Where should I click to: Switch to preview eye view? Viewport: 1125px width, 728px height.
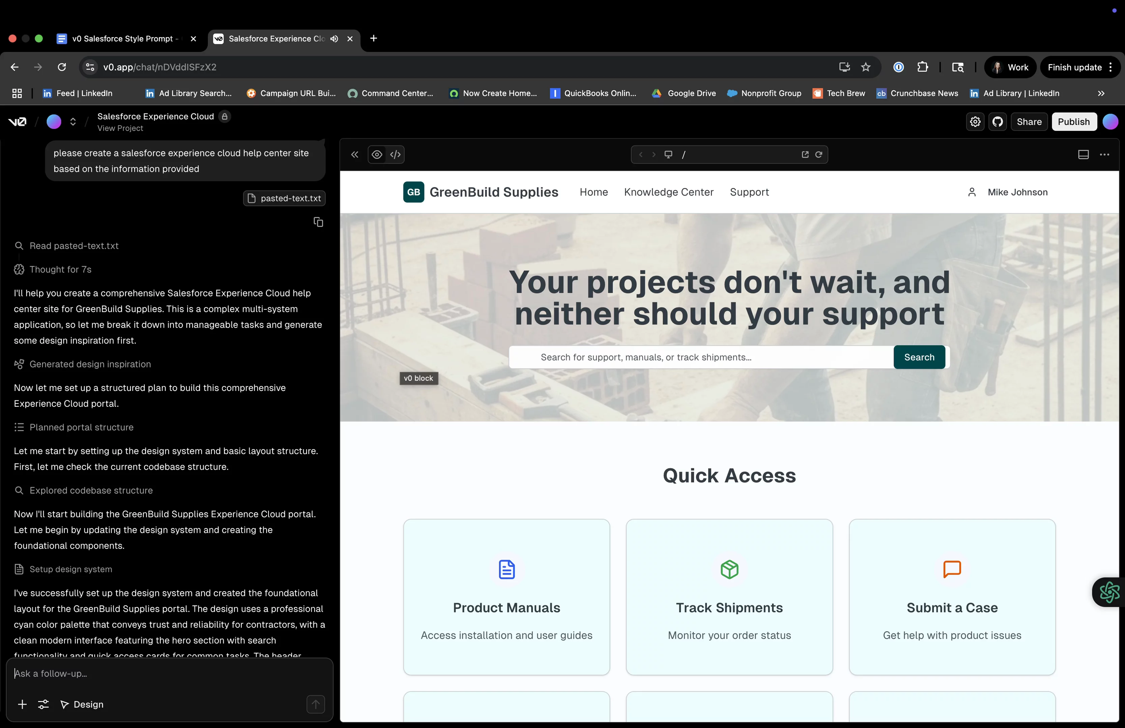(377, 154)
